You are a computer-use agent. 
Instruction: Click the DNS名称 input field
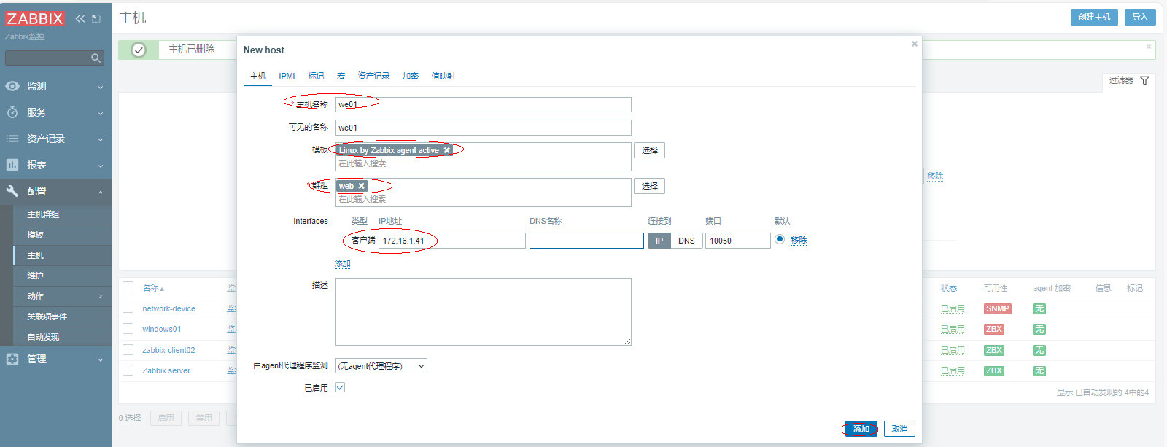tap(586, 241)
